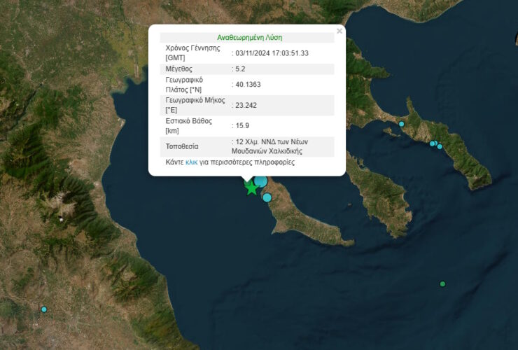Select the latitude value 40.1363
The image size is (518, 350).
click(x=247, y=85)
